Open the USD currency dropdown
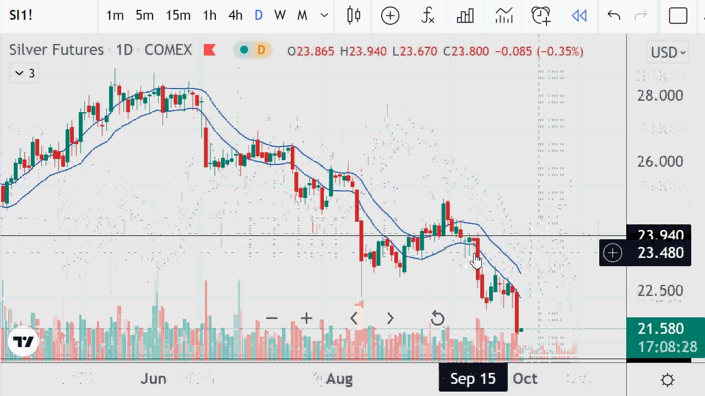This screenshot has height=396, width=705. click(668, 52)
